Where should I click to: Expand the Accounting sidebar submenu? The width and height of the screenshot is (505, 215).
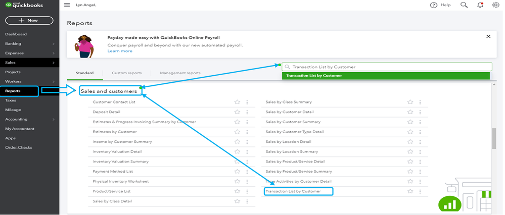(53, 119)
